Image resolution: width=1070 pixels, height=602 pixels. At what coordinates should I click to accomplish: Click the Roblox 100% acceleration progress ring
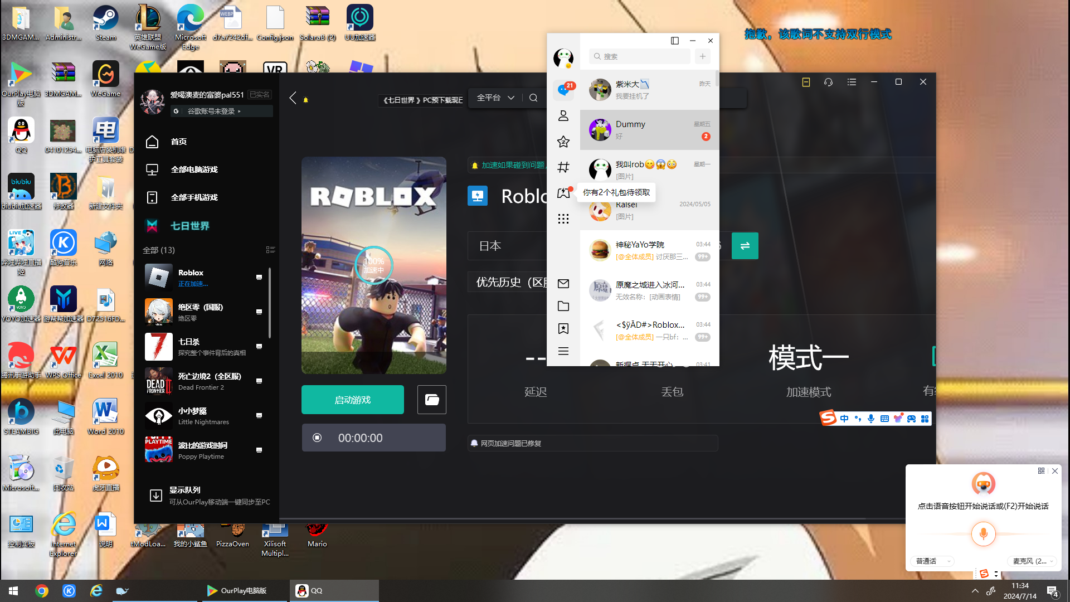click(x=373, y=265)
